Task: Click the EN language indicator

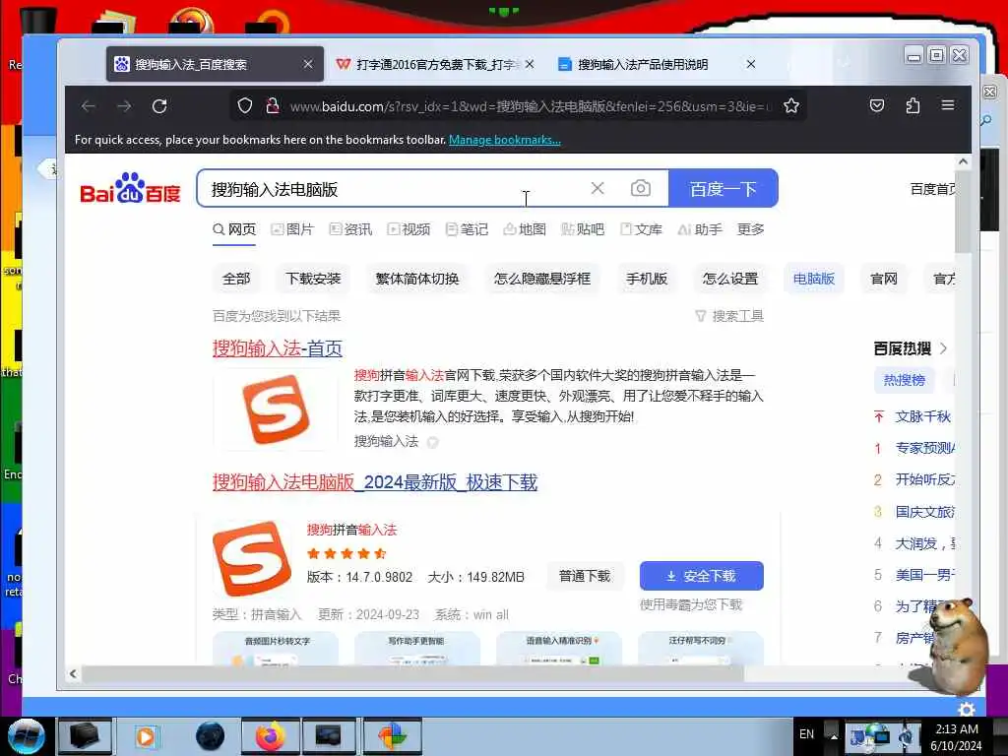Action: 806,734
